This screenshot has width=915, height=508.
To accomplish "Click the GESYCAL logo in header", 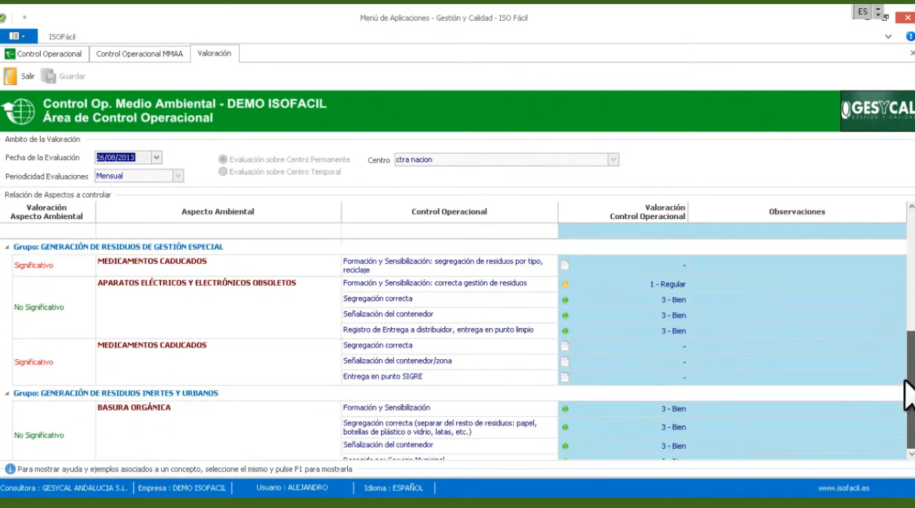I will click(x=878, y=111).
